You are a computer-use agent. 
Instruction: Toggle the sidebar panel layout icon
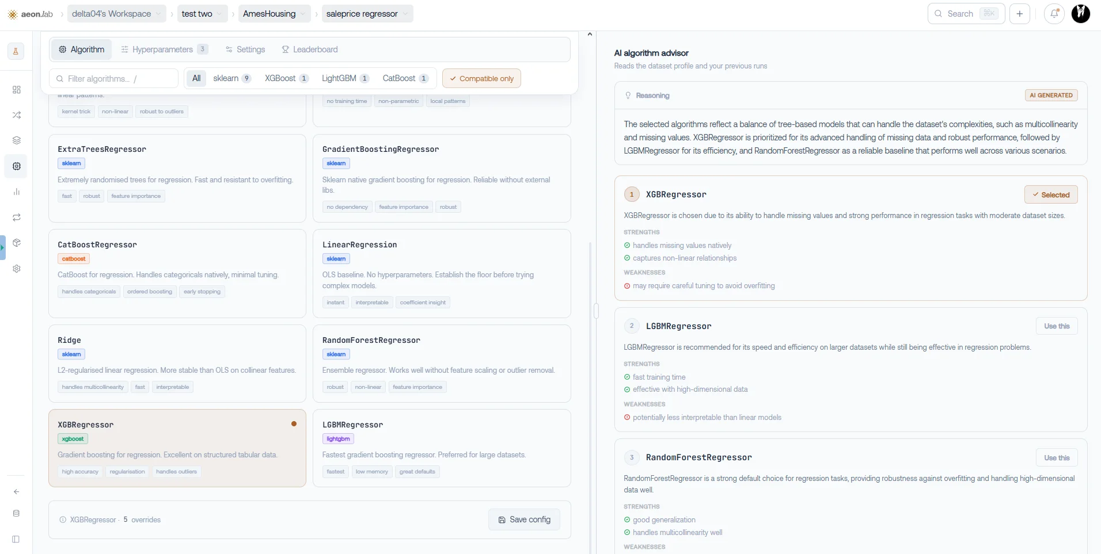(x=16, y=539)
